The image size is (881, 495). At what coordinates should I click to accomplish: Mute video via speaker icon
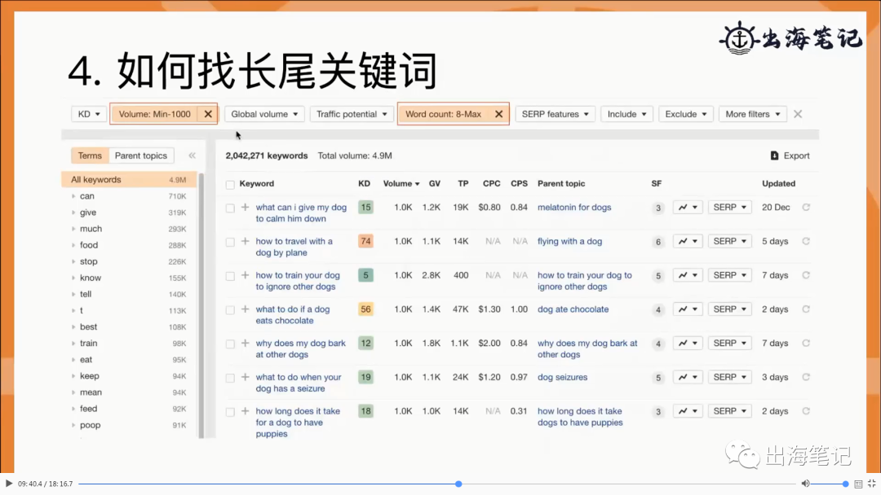(805, 484)
